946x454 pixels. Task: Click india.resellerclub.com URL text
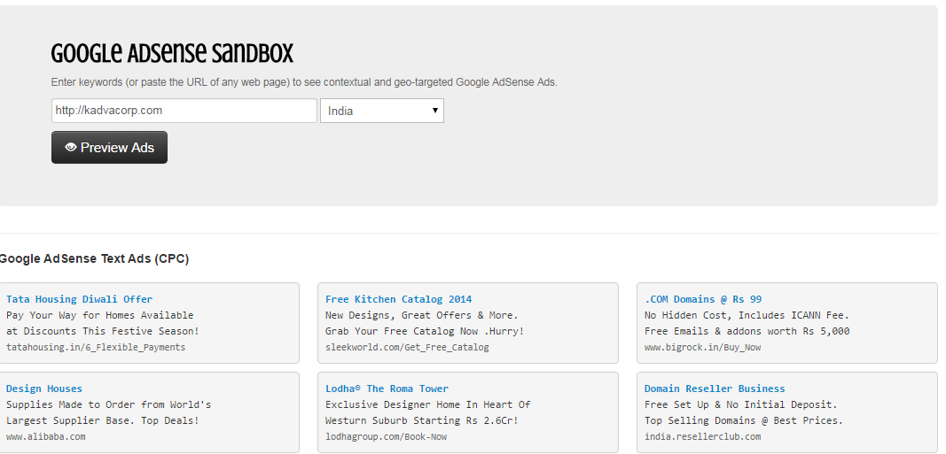click(703, 436)
